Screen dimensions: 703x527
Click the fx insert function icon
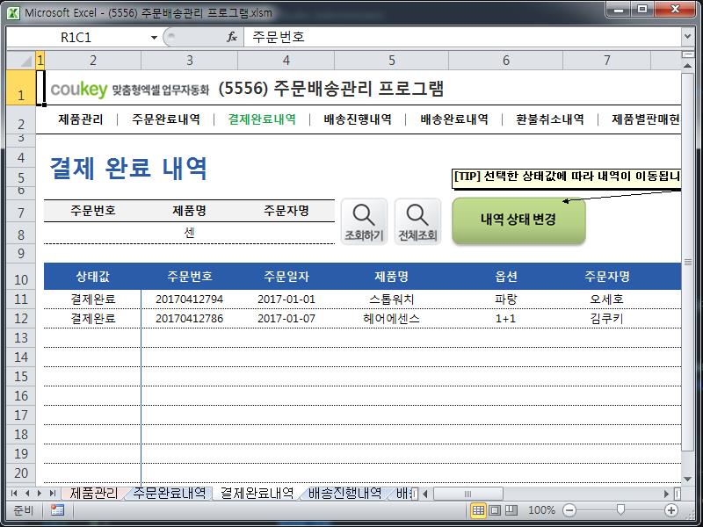(232, 37)
